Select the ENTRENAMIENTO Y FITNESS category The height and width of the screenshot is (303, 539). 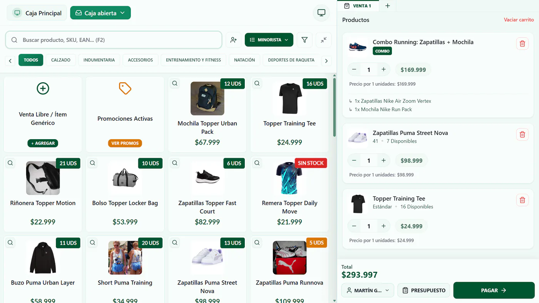(194, 60)
